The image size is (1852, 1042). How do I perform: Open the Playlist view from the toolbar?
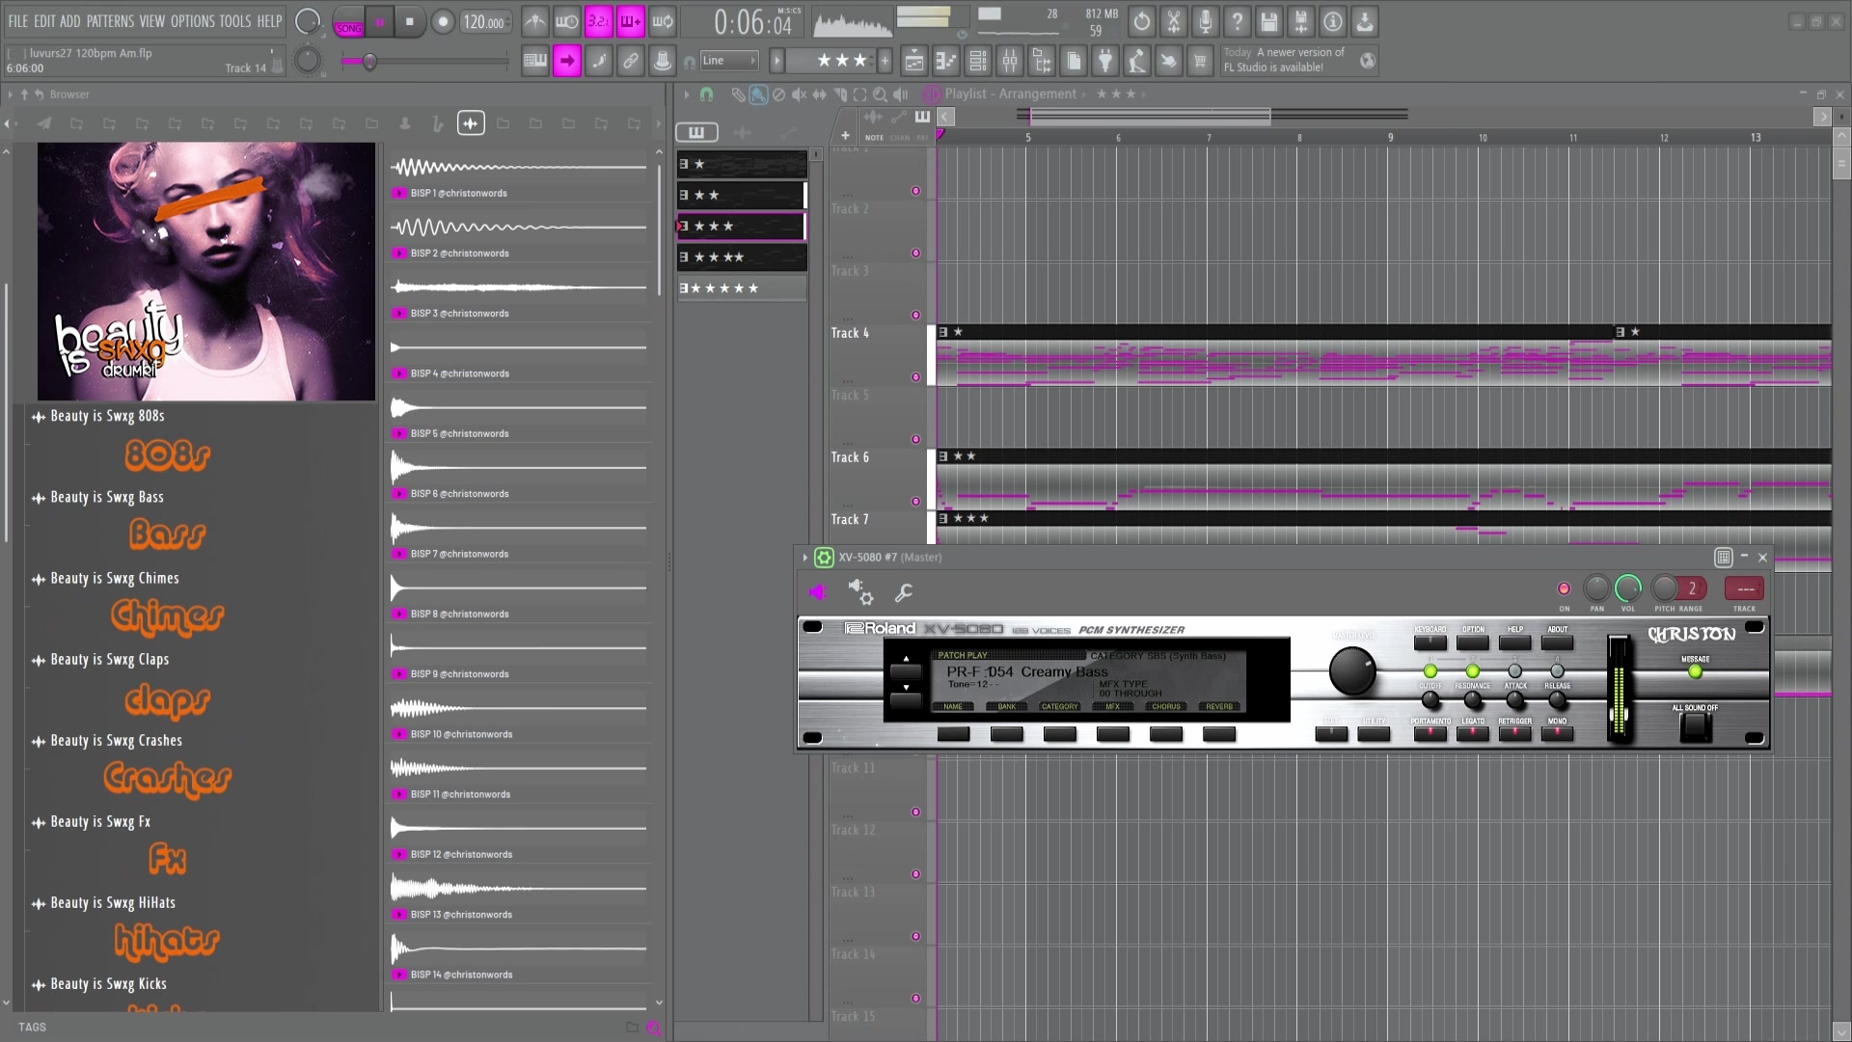(x=913, y=61)
